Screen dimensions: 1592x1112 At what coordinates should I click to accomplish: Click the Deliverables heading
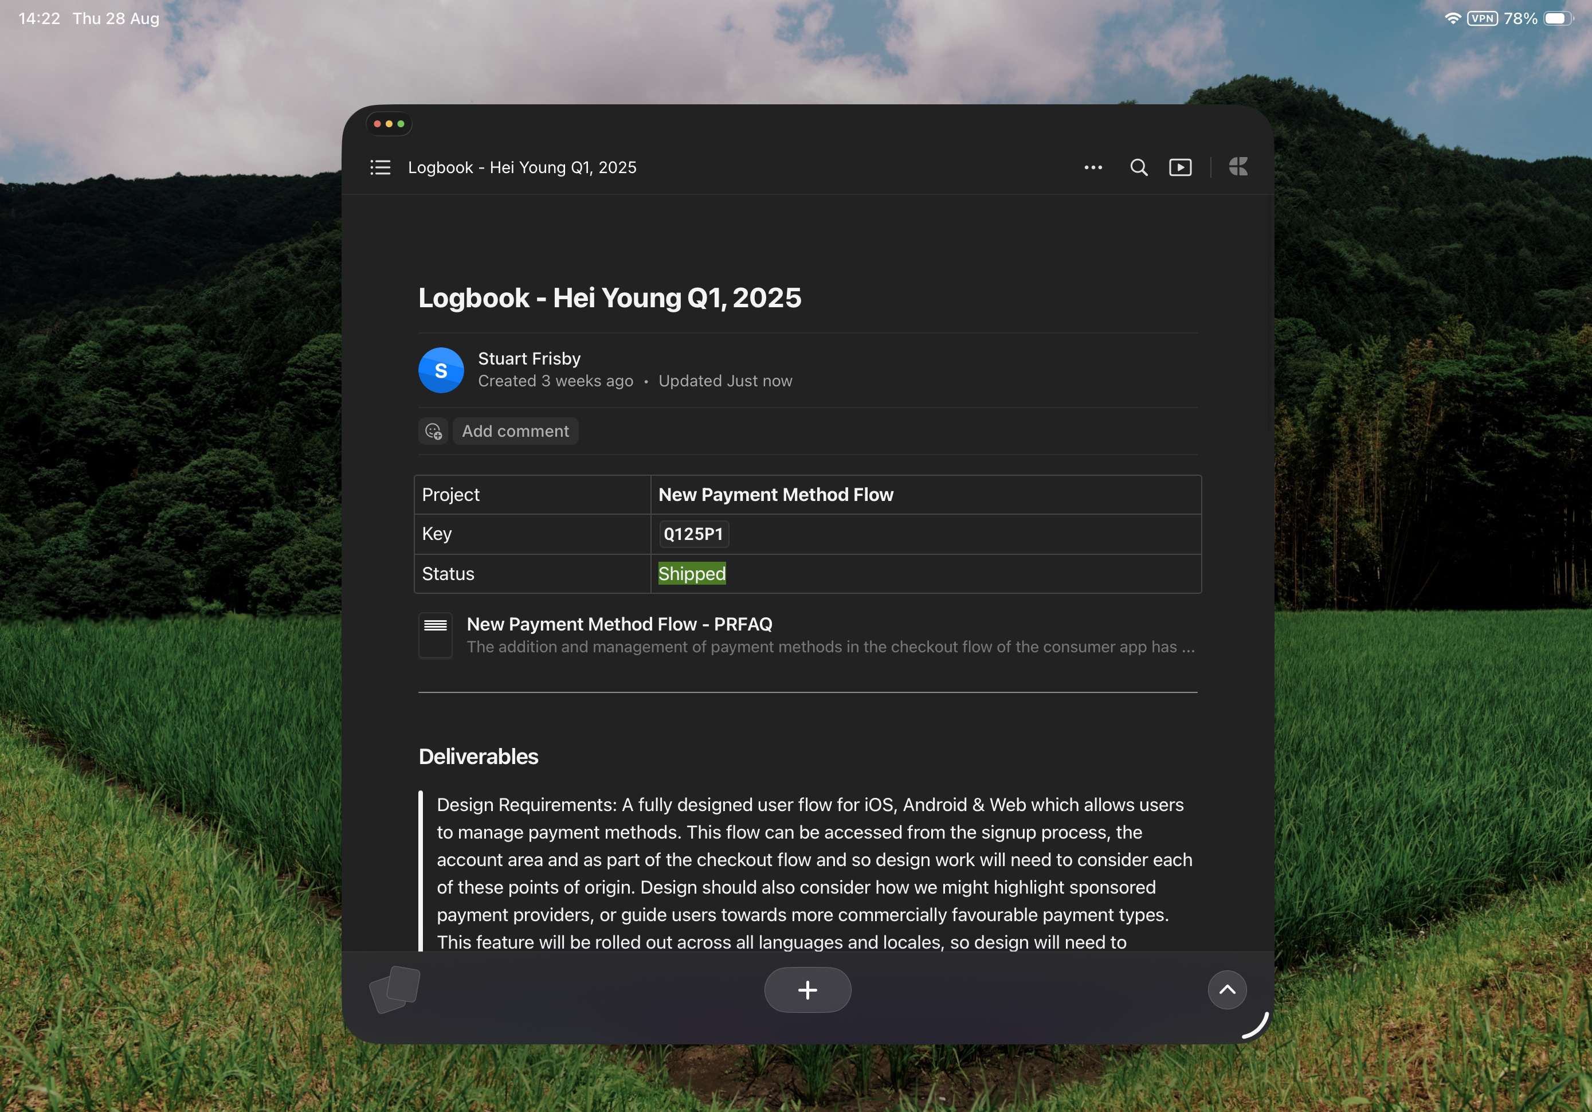click(x=479, y=756)
